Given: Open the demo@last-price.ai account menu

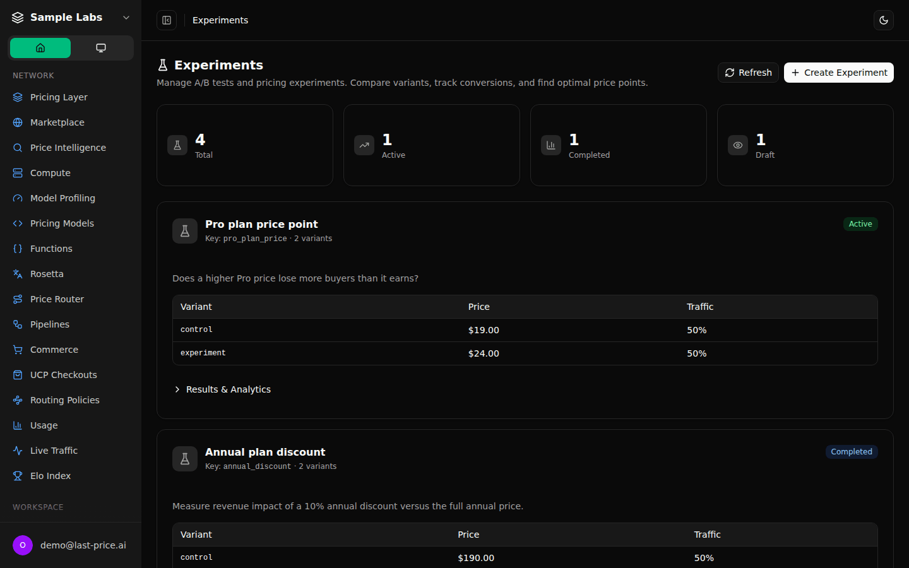Looking at the screenshot, I should (71, 545).
